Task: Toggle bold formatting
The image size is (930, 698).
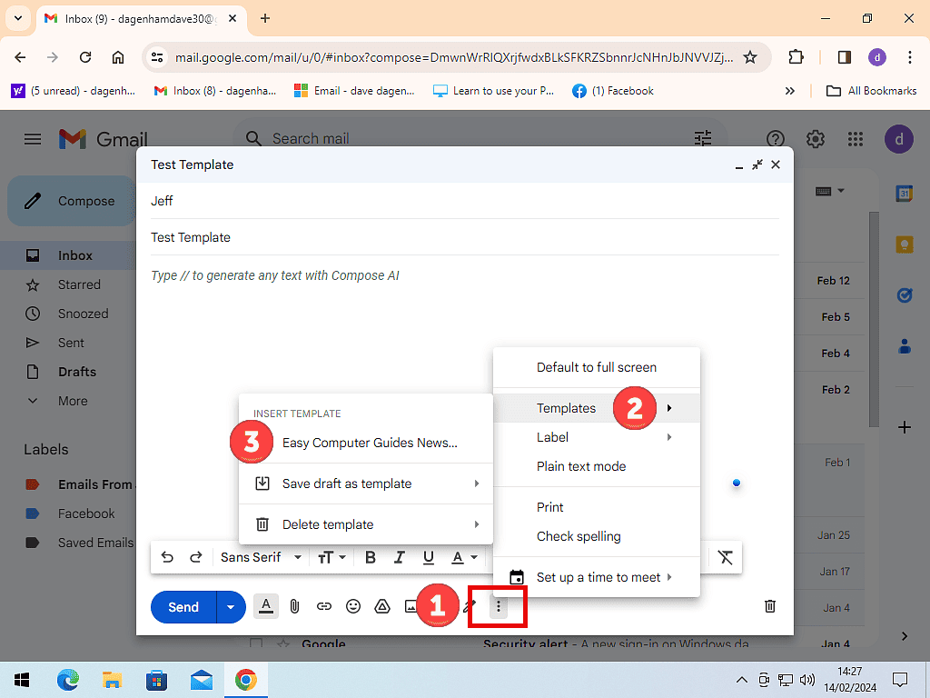Action: (x=371, y=557)
